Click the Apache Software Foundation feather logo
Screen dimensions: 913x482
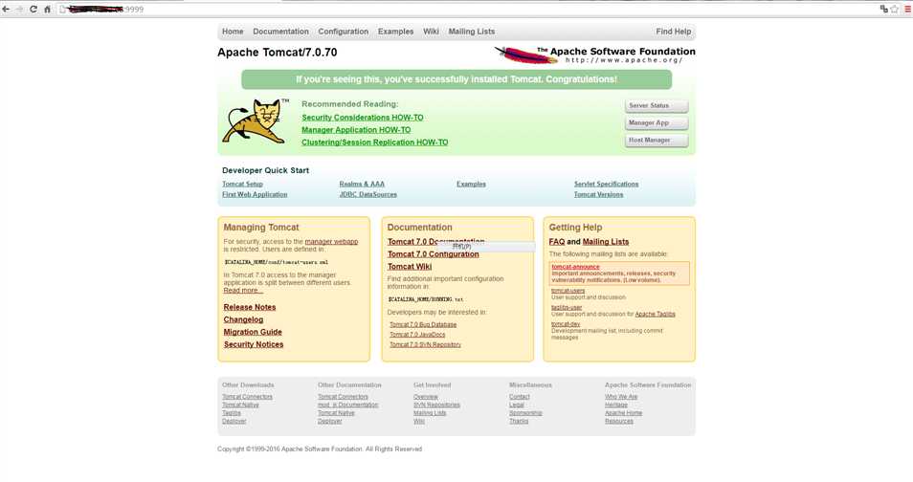[594, 55]
